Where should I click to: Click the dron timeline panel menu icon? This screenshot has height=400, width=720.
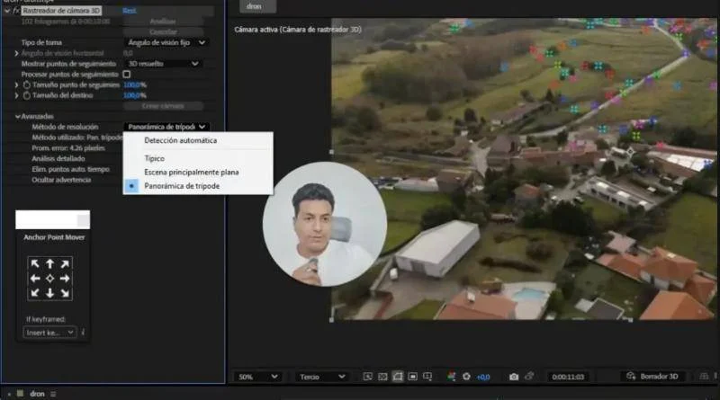click(x=53, y=394)
